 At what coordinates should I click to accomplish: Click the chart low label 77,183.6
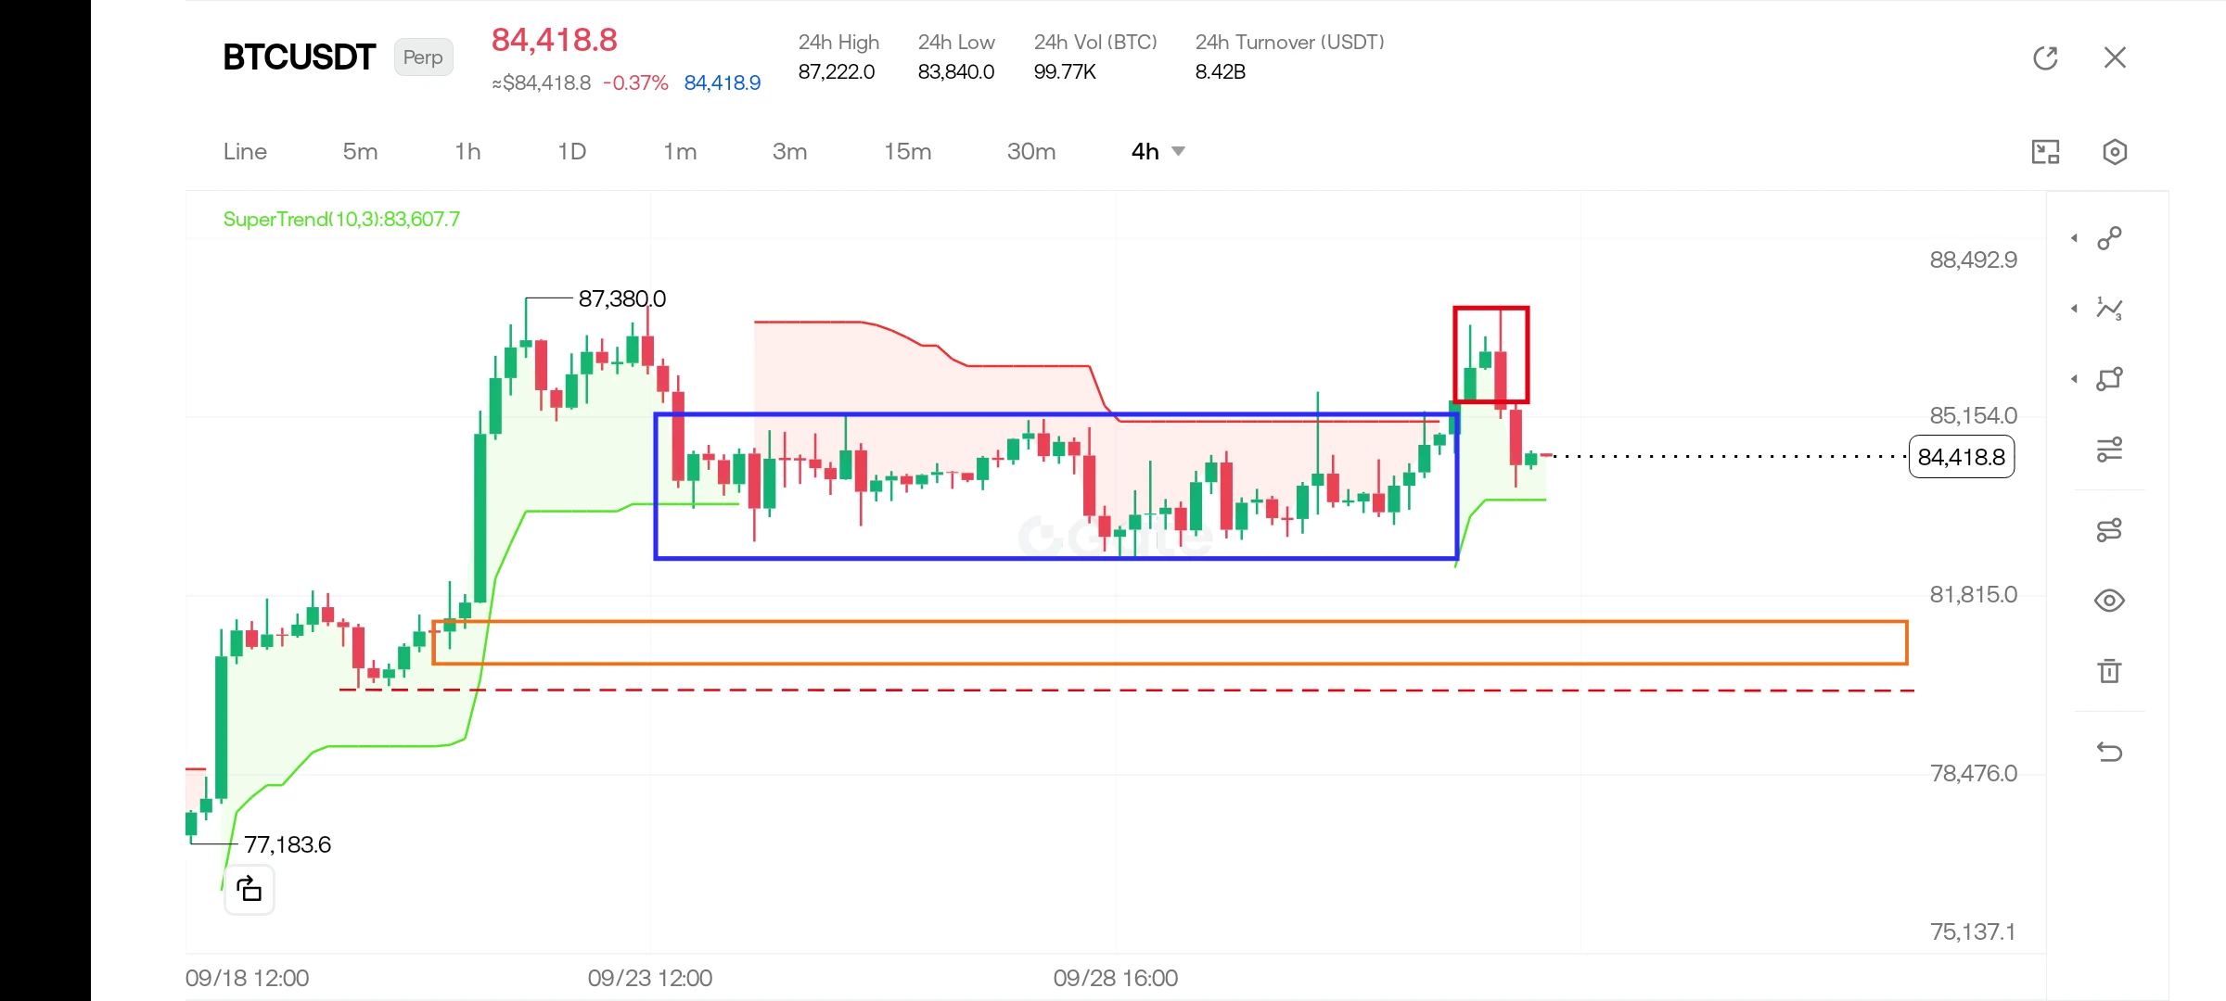tap(288, 844)
